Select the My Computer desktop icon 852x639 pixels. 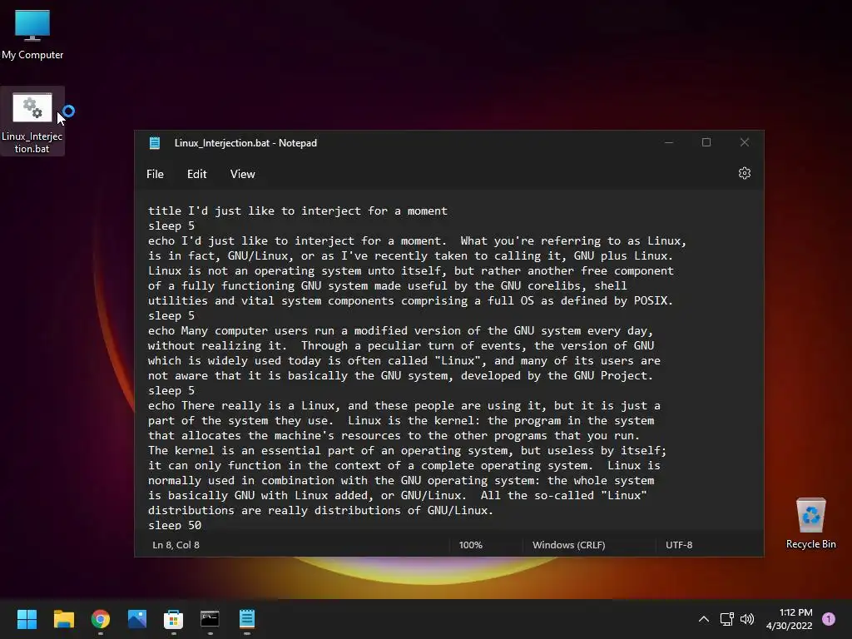point(32,33)
